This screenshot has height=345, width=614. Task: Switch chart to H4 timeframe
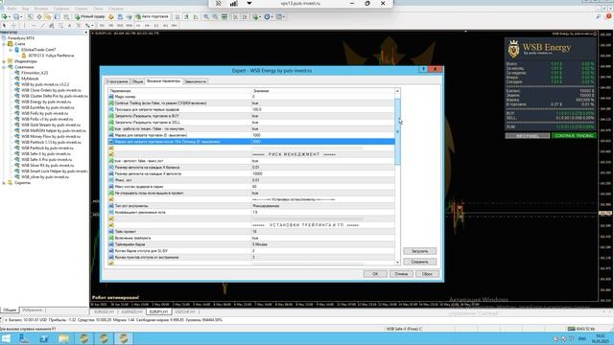point(147,26)
